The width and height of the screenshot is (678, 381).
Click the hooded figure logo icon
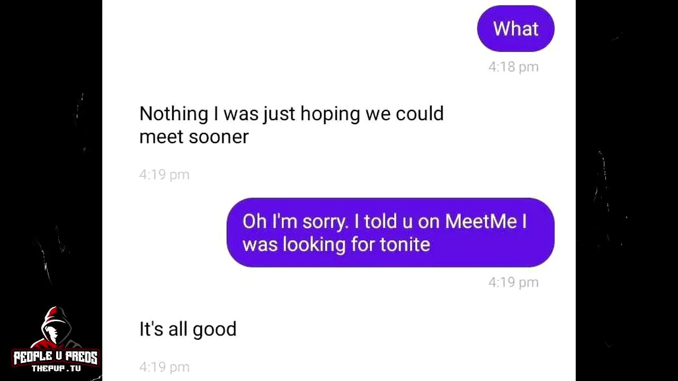pos(55,329)
